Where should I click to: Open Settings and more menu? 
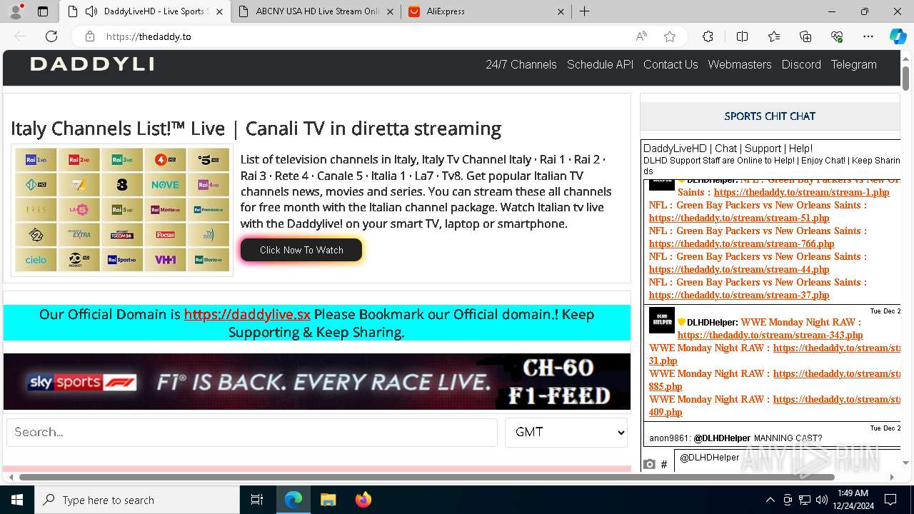(868, 36)
